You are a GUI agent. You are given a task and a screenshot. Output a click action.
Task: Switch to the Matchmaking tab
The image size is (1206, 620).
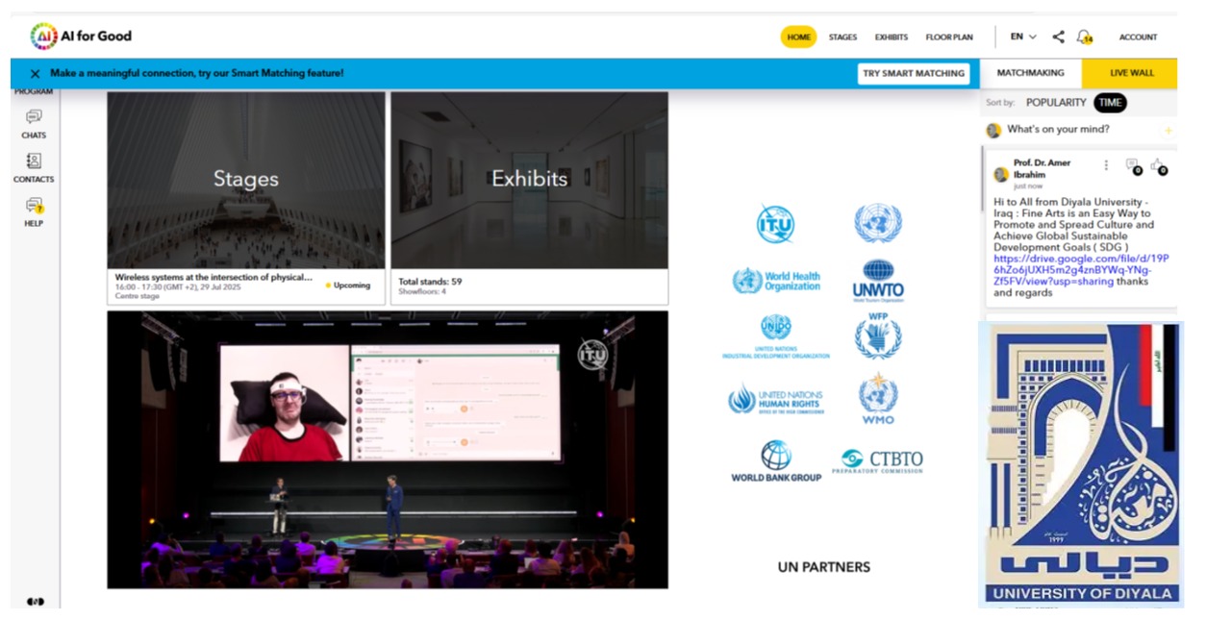1030,73
